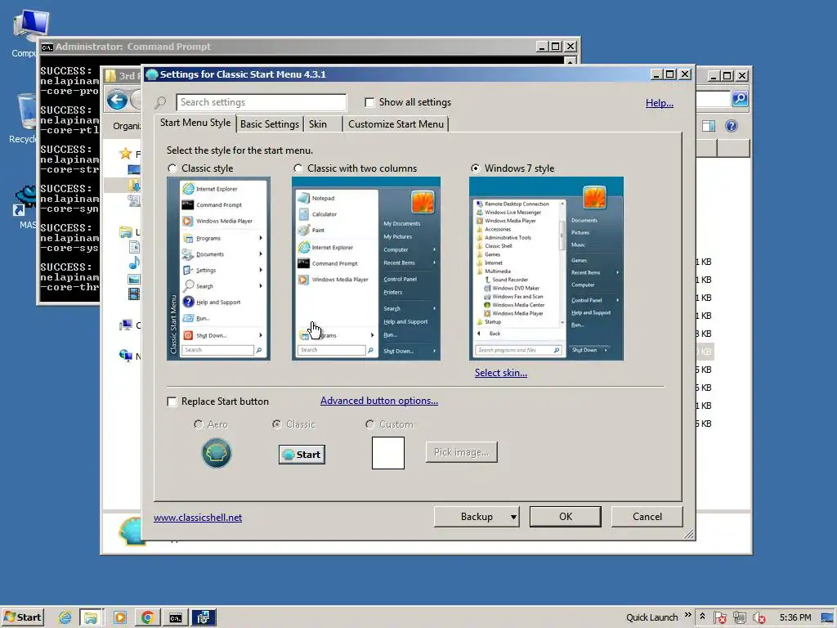The width and height of the screenshot is (837, 628).
Task: Select the Recent Places icon in Explorer
Action: pyautogui.click(x=134, y=201)
